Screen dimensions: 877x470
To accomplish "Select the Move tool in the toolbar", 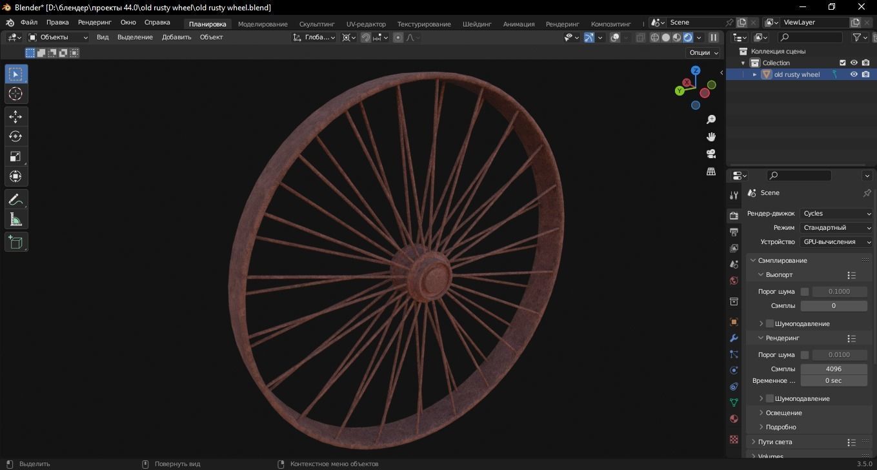I will tap(15, 116).
